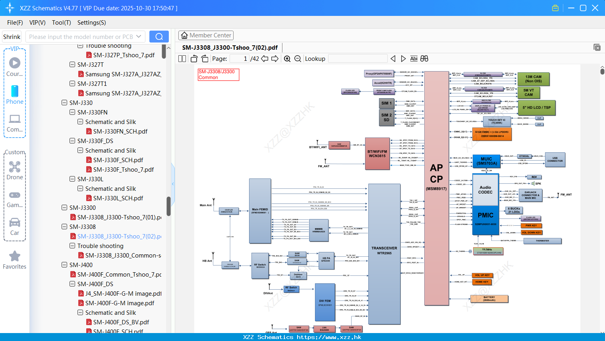Select the Phone category icon
The image size is (605, 341).
tap(15, 95)
